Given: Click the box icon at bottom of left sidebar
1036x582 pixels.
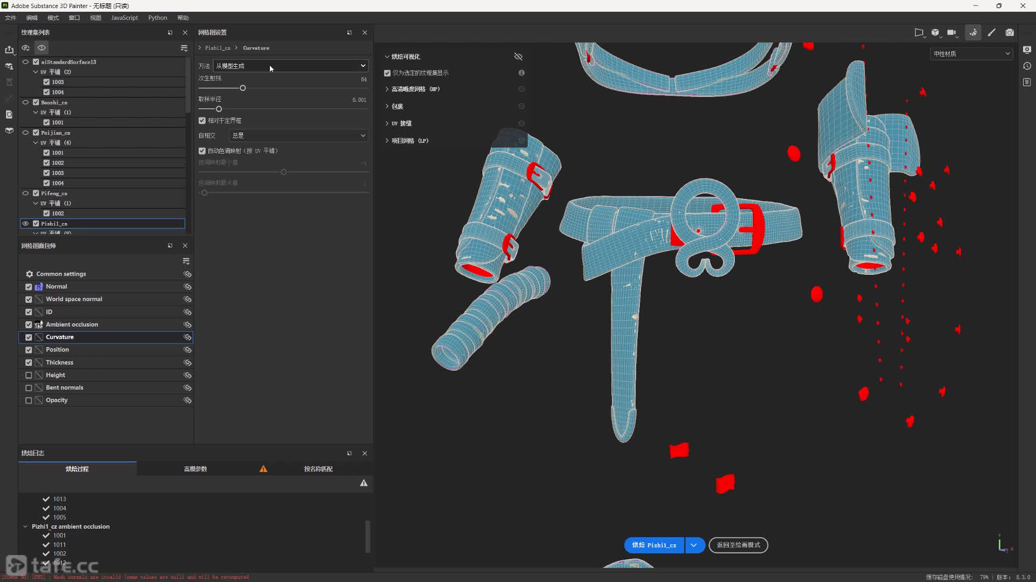Looking at the screenshot, I should pyautogui.click(x=9, y=130).
